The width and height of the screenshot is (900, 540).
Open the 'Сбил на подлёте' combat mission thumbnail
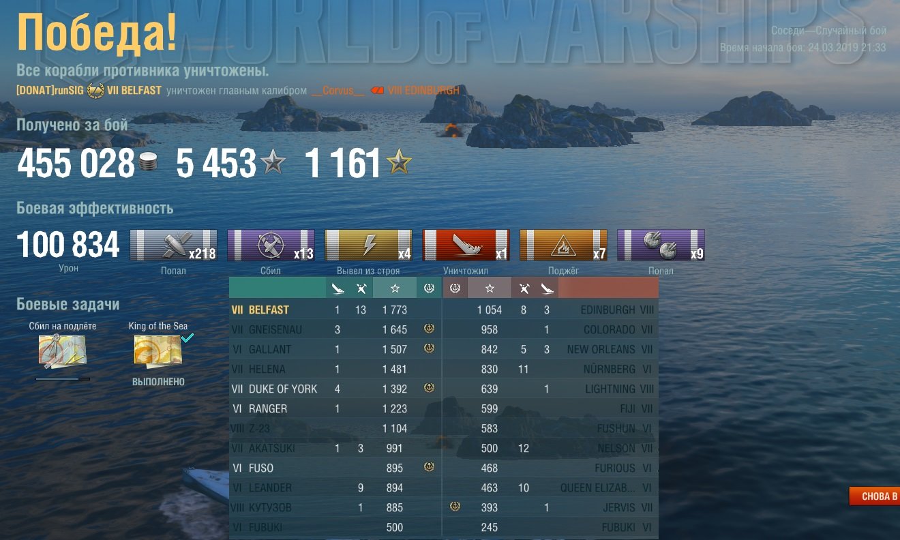click(x=62, y=351)
